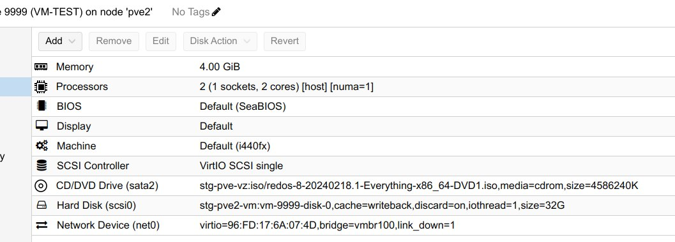The width and height of the screenshot is (675, 242).
Task: Select the Network Device (net0) row
Action: (353, 225)
